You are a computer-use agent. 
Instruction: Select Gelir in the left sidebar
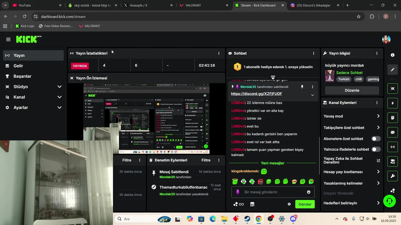coord(34,66)
